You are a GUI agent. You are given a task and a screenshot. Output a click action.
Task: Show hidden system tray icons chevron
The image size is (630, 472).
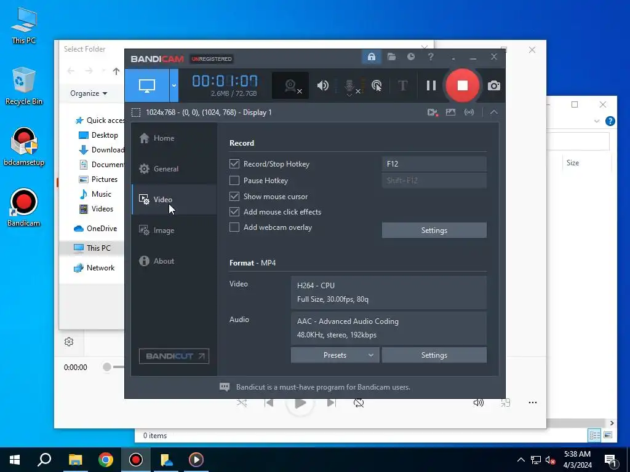[x=520, y=460]
